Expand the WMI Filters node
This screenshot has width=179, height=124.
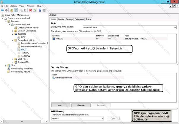(12, 59)
